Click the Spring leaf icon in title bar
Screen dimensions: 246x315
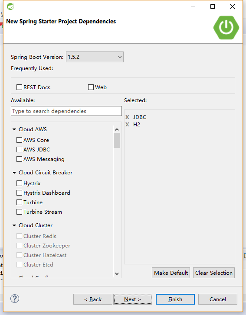tap(10, 6)
